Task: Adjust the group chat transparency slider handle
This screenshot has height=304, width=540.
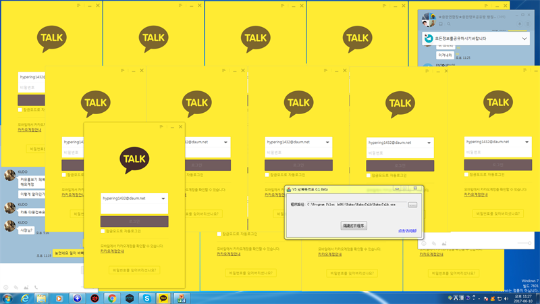Action: [529, 243]
